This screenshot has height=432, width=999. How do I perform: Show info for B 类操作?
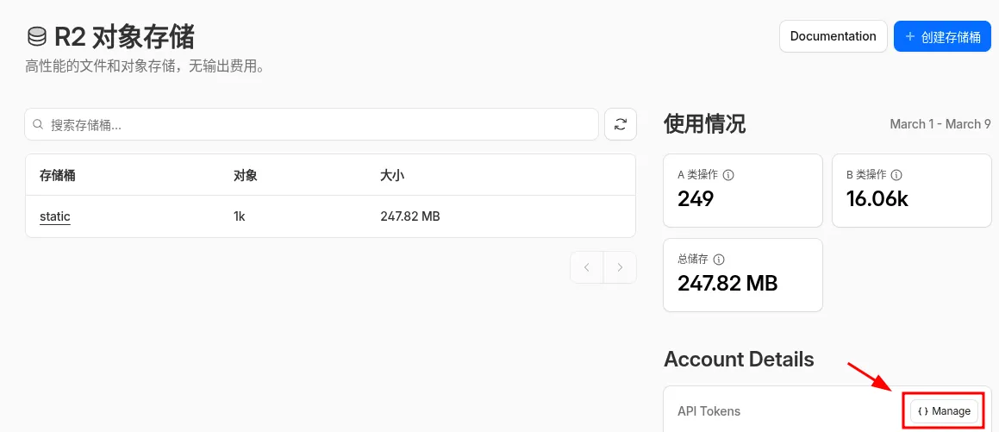pyautogui.click(x=897, y=175)
